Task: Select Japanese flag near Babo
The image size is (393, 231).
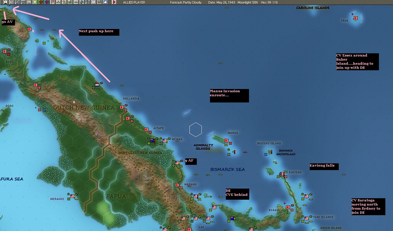Action: tap(5, 51)
